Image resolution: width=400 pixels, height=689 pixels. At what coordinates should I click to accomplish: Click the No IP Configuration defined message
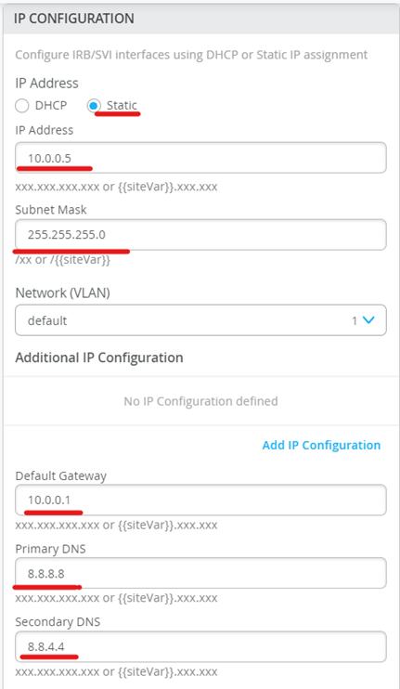(x=200, y=401)
